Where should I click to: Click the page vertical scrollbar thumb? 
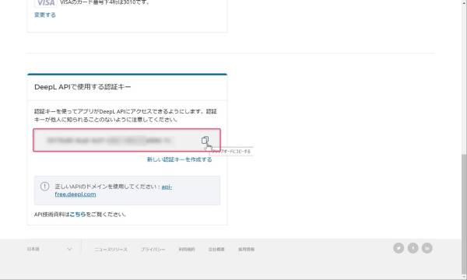click(464, 214)
